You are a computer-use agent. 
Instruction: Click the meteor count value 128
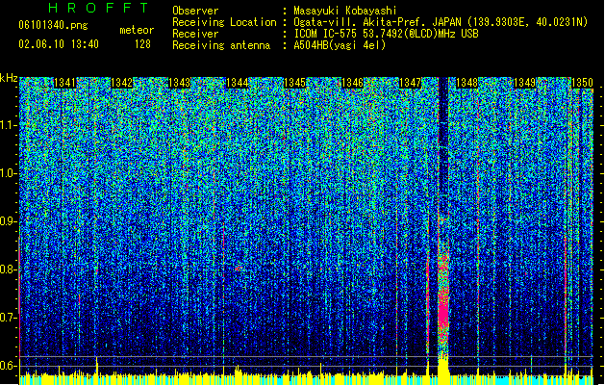(x=142, y=44)
